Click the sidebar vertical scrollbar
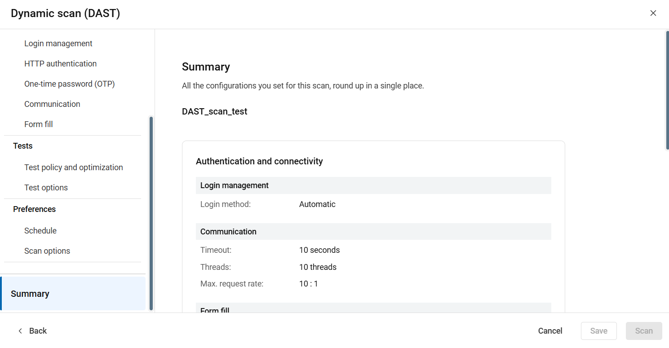 pyautogui.click(x=151, y=213)
